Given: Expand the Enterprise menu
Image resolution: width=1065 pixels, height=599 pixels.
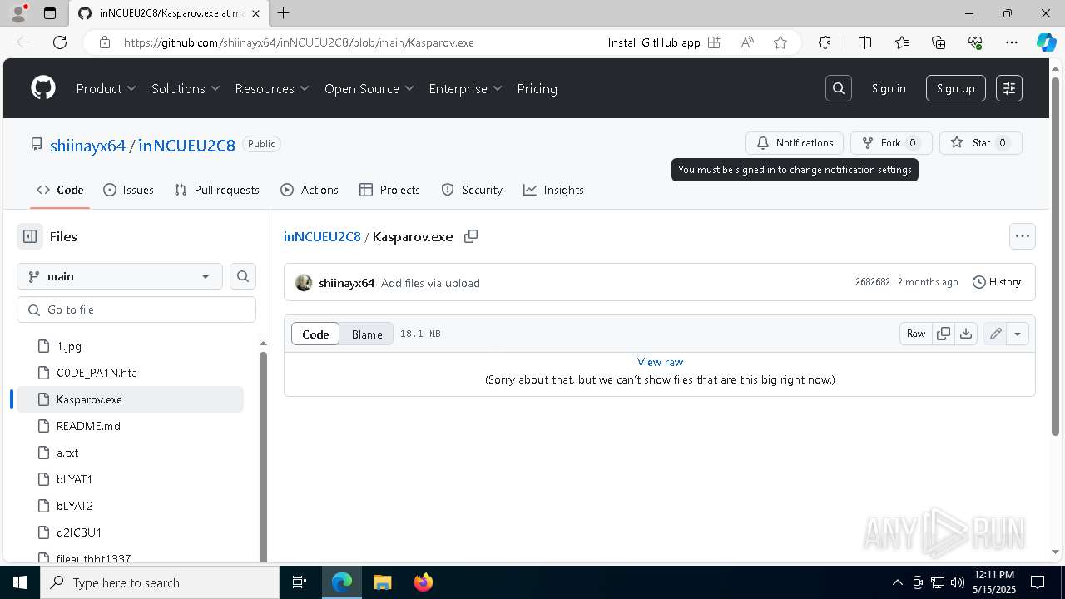Looking at the screenshot, I should pos(466,88).
